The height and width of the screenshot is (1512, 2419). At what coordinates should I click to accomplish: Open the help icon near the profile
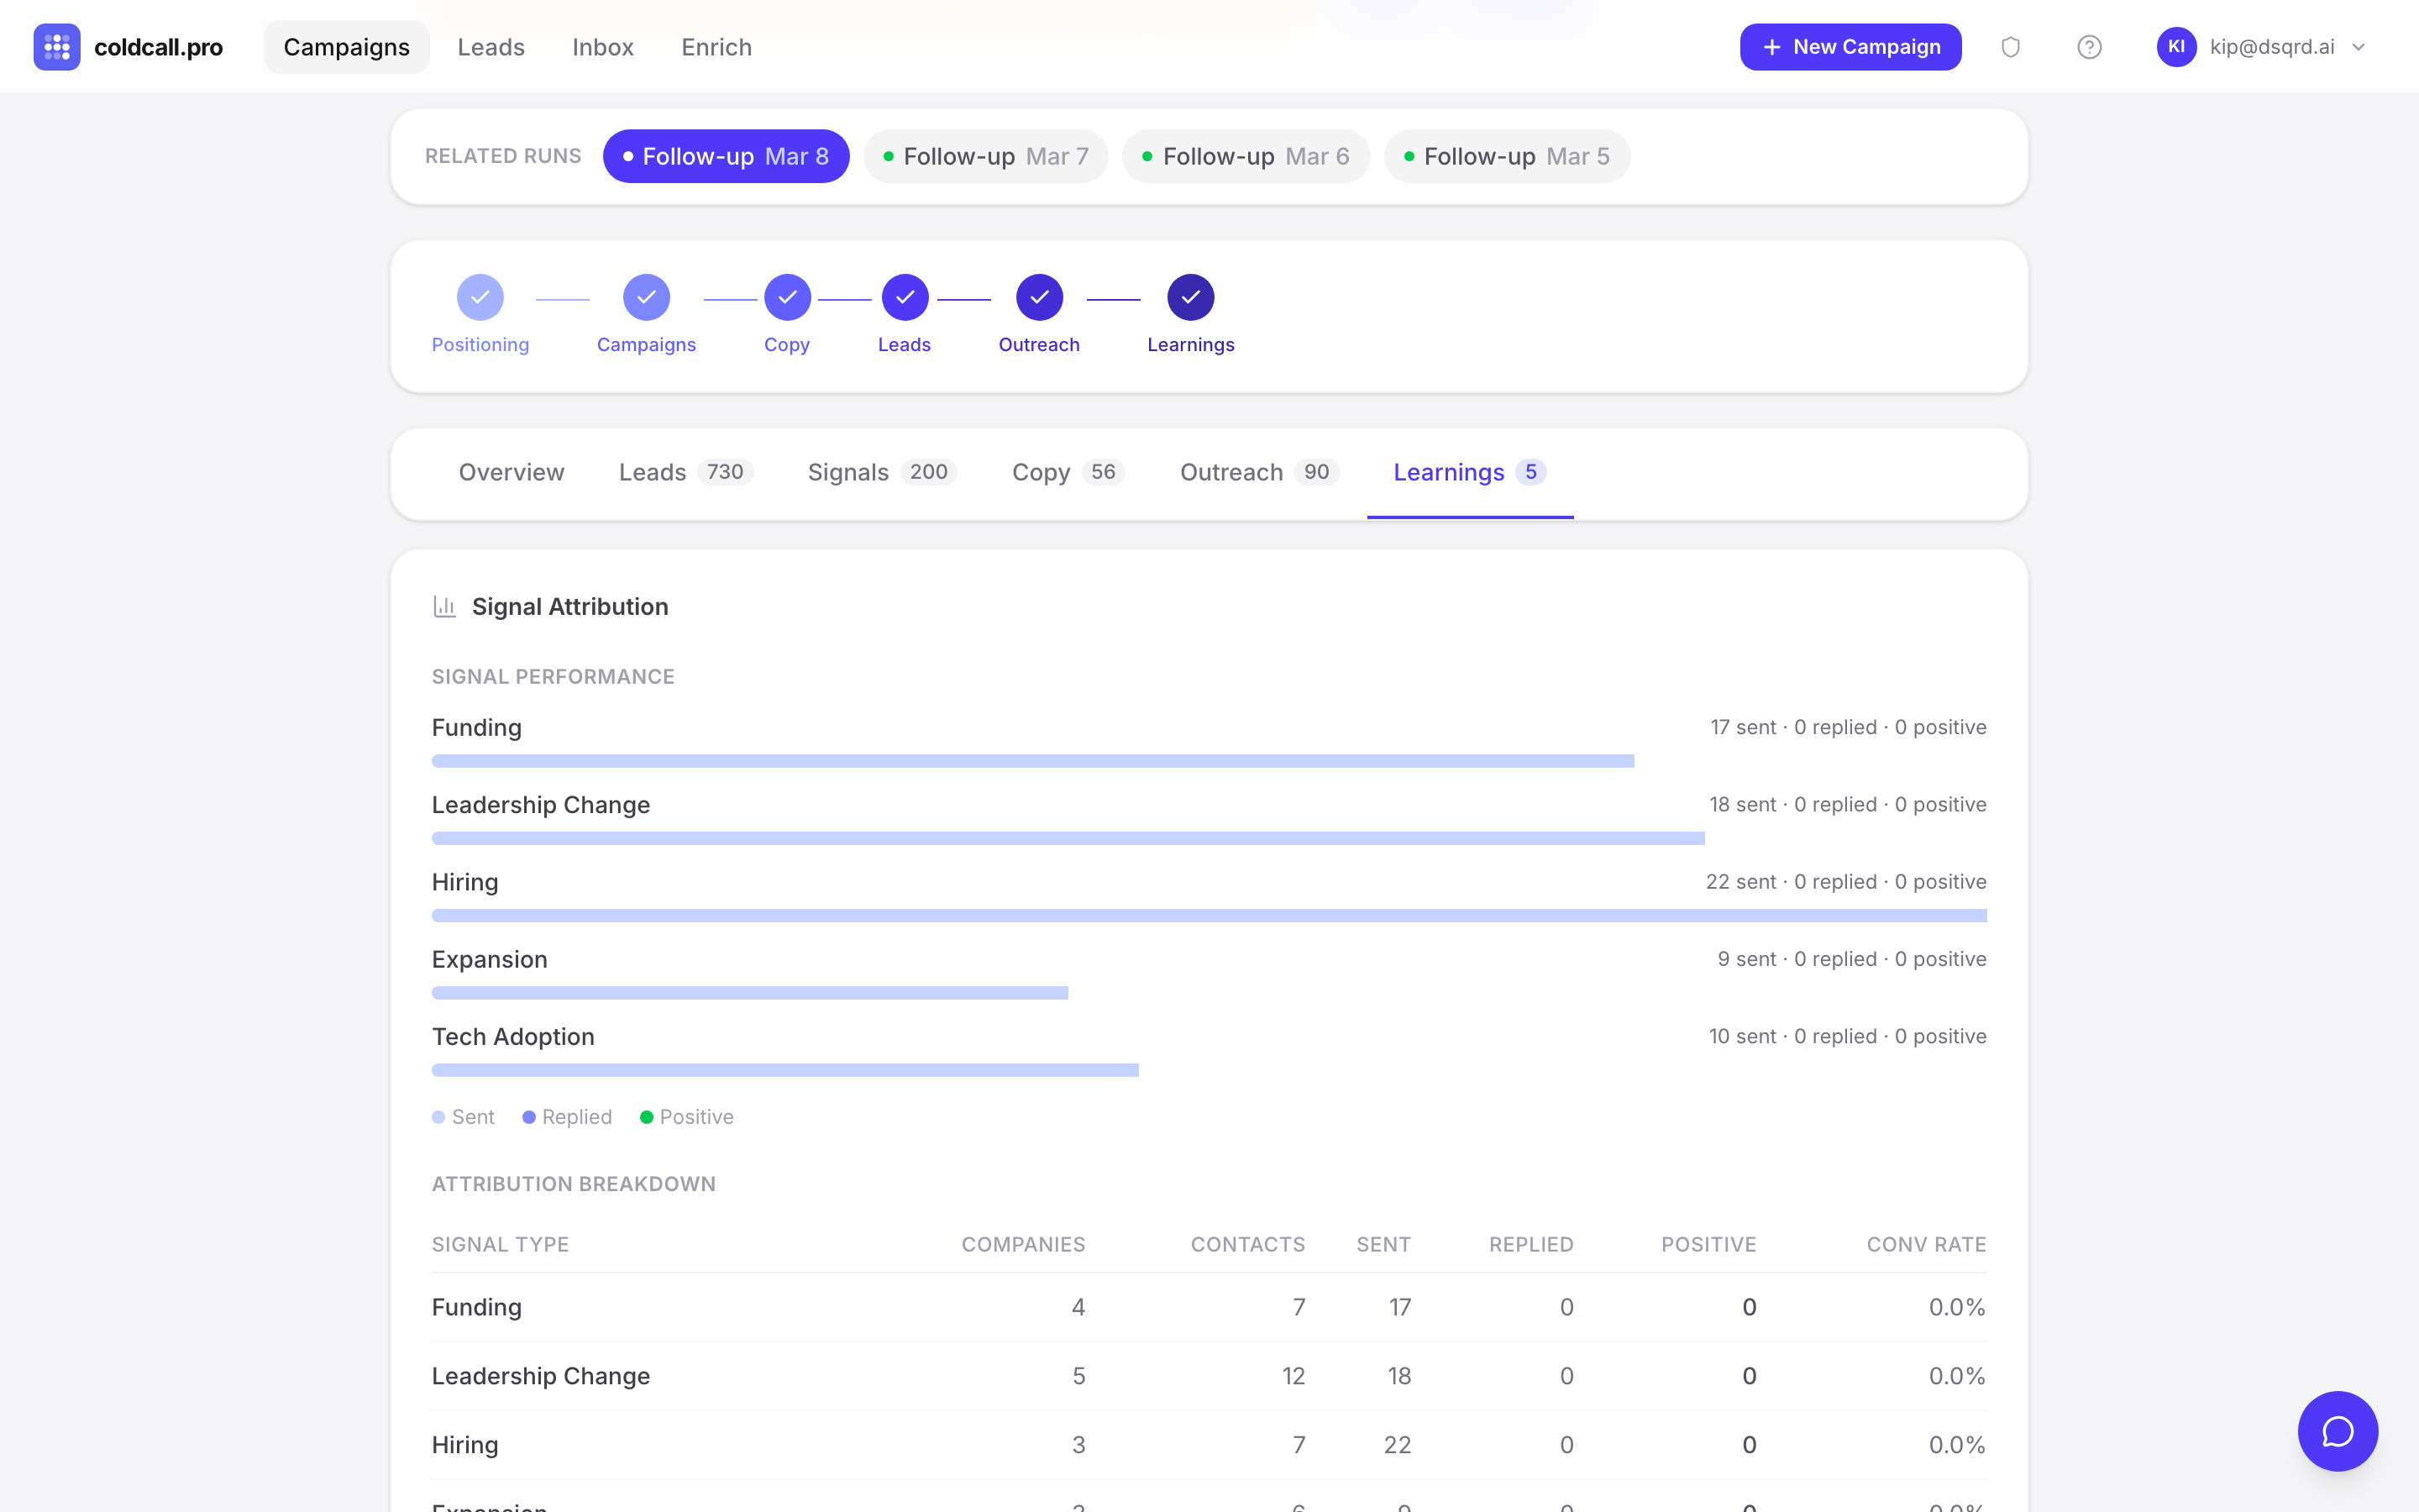coord(2089,46)
